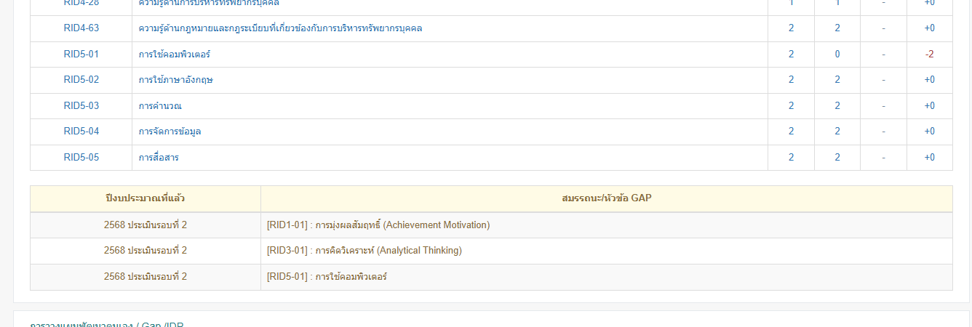Click the +0 gap in RID5-02 row
972x327 pixels.
[929, 80]
